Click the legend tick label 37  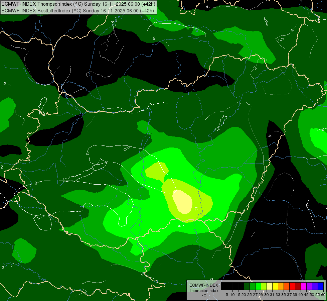[289, 295]
